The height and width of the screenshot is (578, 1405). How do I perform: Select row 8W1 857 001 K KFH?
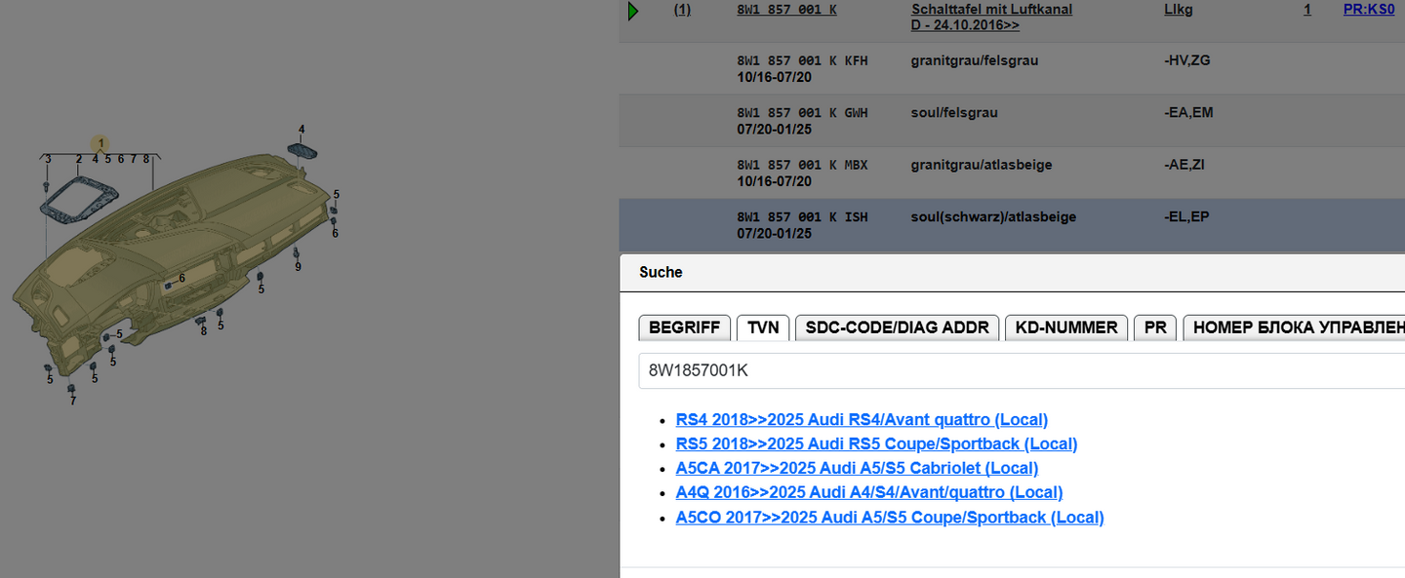pos(1012,68)
